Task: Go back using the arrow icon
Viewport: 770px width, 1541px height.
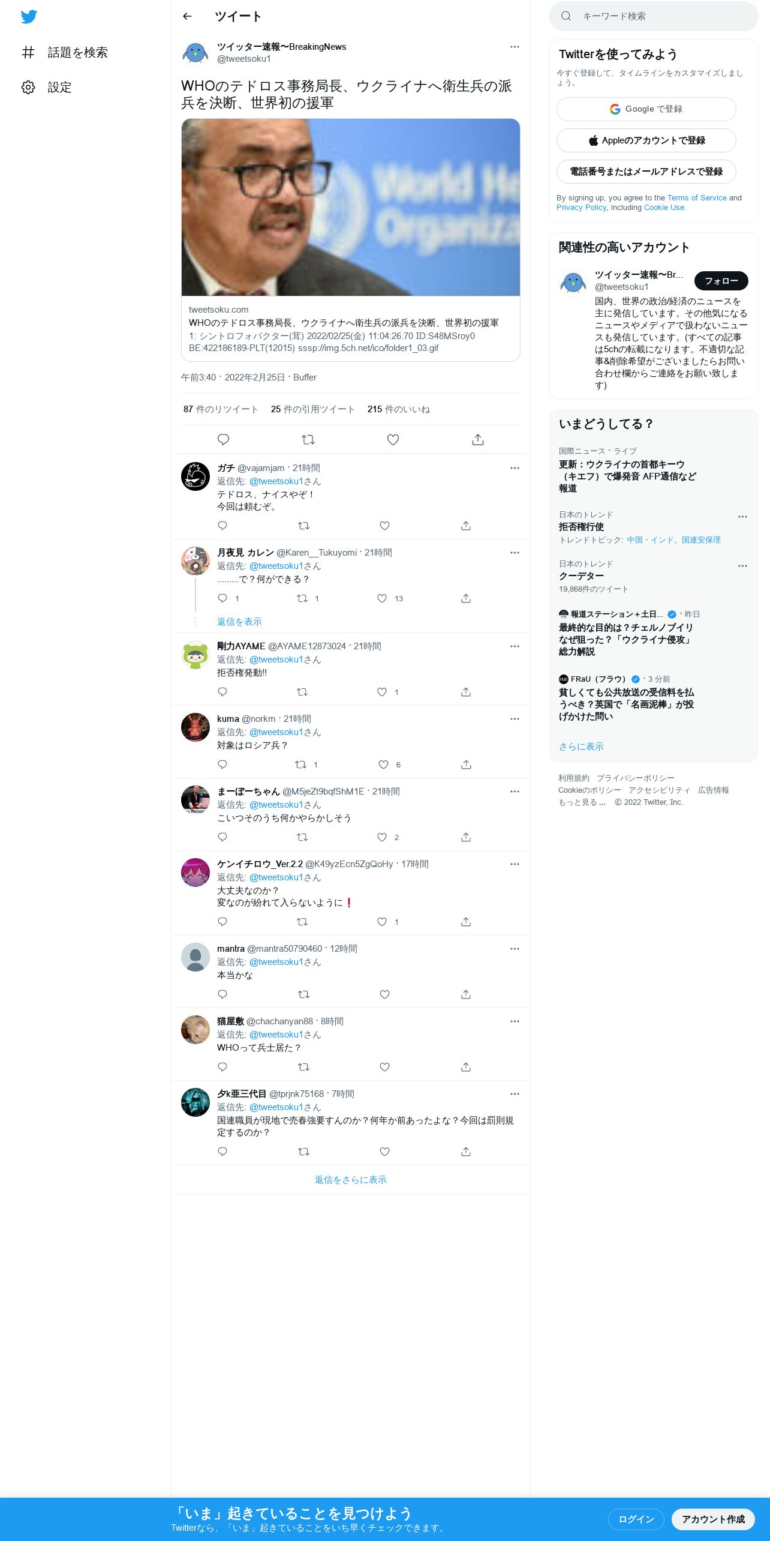Action: click(x=187, y=16)
